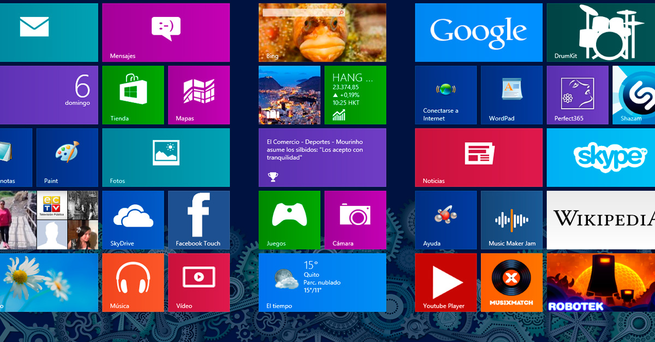Screen dimensions: 655x342
Task: Open the people photo collage tile
Action: coord(49,219)
